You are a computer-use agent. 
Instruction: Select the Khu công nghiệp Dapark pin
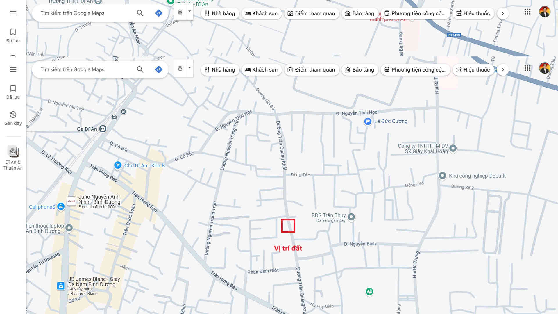[442, 176]
